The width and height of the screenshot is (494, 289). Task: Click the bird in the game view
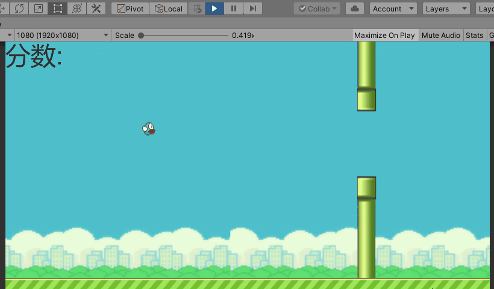tap(149, 129)
